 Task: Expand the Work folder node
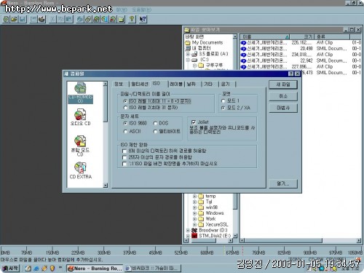point(194,218)
